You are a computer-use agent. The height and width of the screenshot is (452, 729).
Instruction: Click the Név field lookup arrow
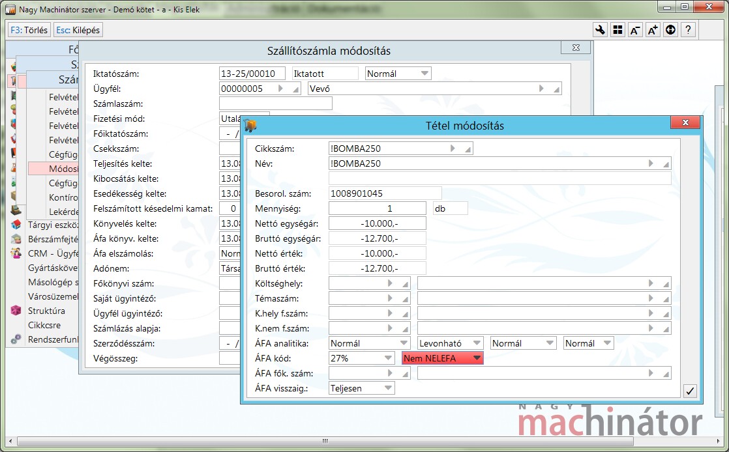coord(651,163)
